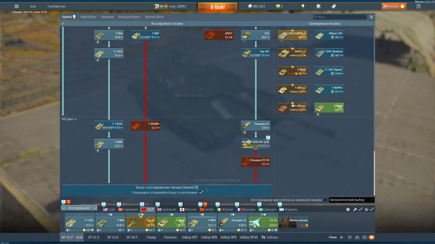
Task: Add squad member with plus icon
Action: 341,237
